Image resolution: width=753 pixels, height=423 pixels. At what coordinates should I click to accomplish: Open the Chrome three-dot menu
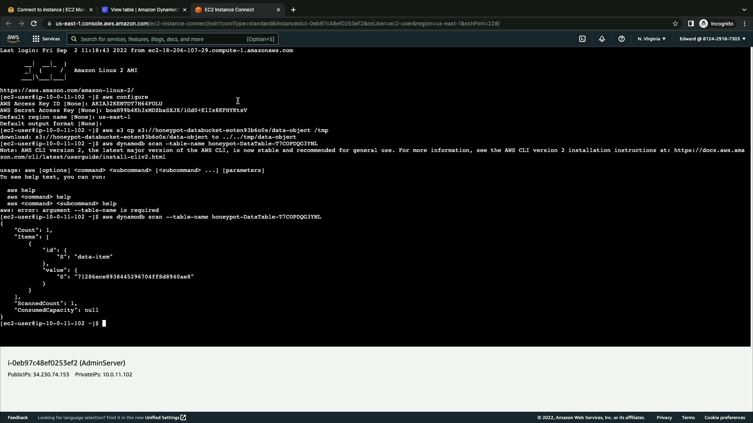pyautogui.click(x=744, y=23)
